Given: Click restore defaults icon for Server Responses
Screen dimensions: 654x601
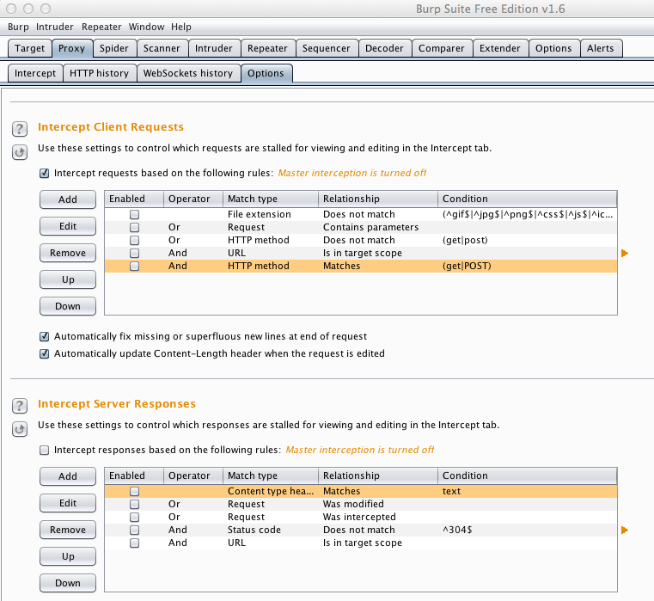Looking at the screenshot, I should 20,429.
